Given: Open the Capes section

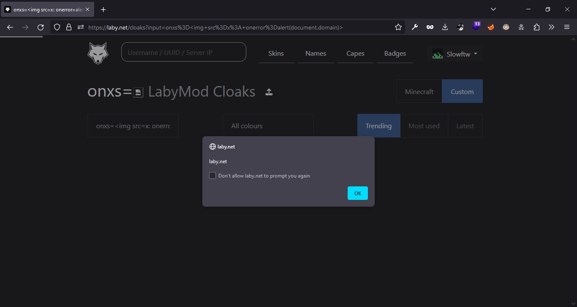Looking at the screenshot, I should [x=356, y=54].
